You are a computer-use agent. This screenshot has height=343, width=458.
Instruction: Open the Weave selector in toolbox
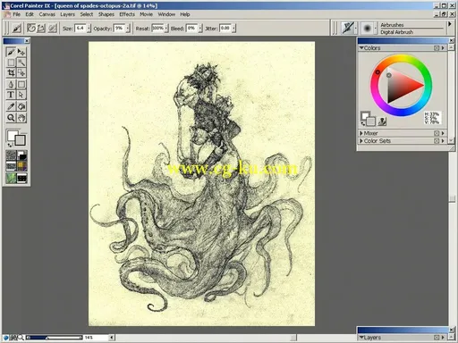click(21, 166)
